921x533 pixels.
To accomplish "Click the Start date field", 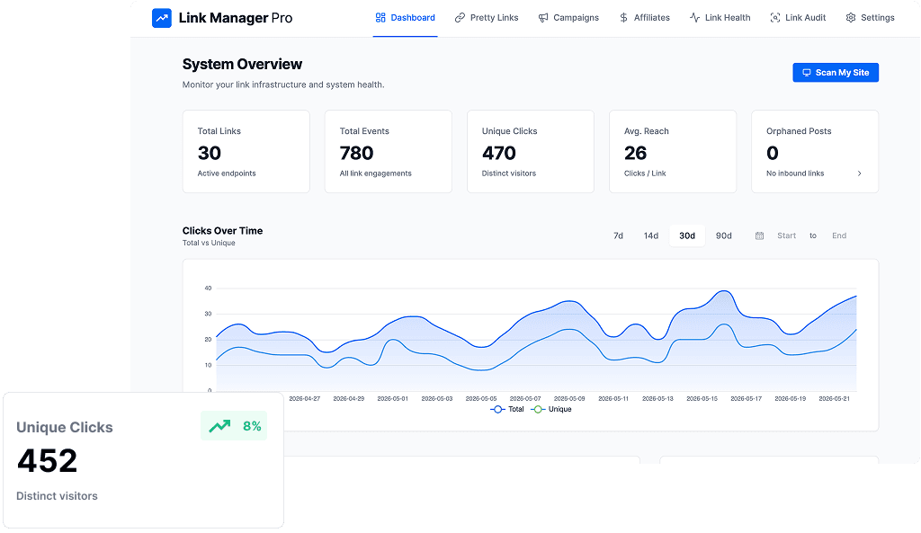I will pyautogui.click(x=786, y=236).
